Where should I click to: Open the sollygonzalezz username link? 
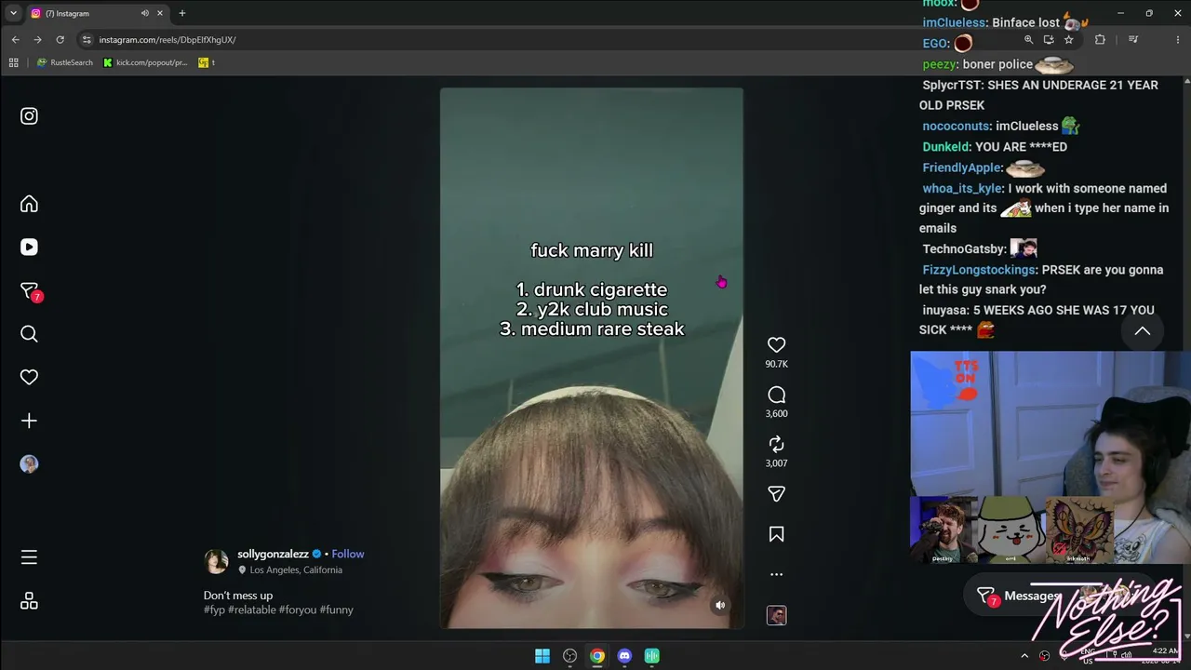point(273,554)
